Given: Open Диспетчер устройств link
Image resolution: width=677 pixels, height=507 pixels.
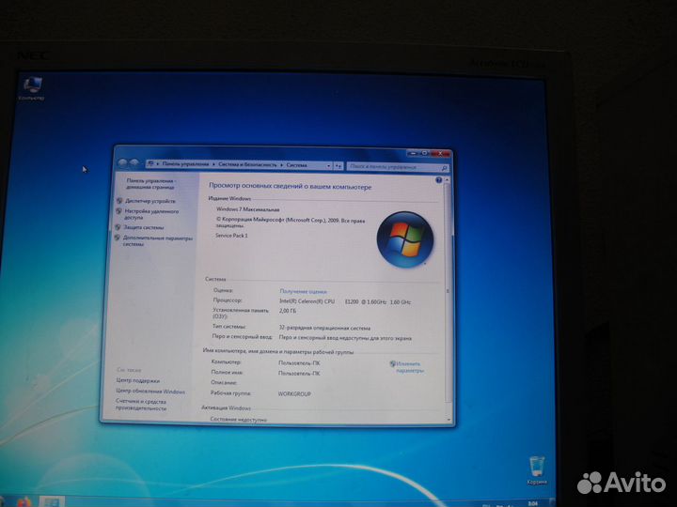Looking at the screenshot, I should click(x=150, y=201).
